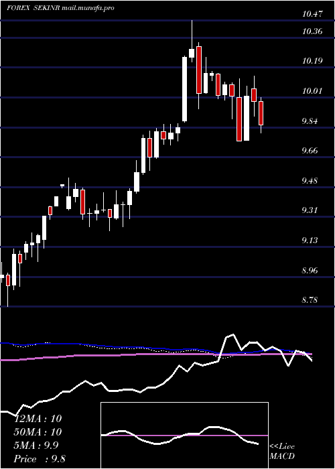Screen dimensions: 335x469
Task: Select the 10.36 price level label
Action: pyautogui.click(x=312, y=31)
